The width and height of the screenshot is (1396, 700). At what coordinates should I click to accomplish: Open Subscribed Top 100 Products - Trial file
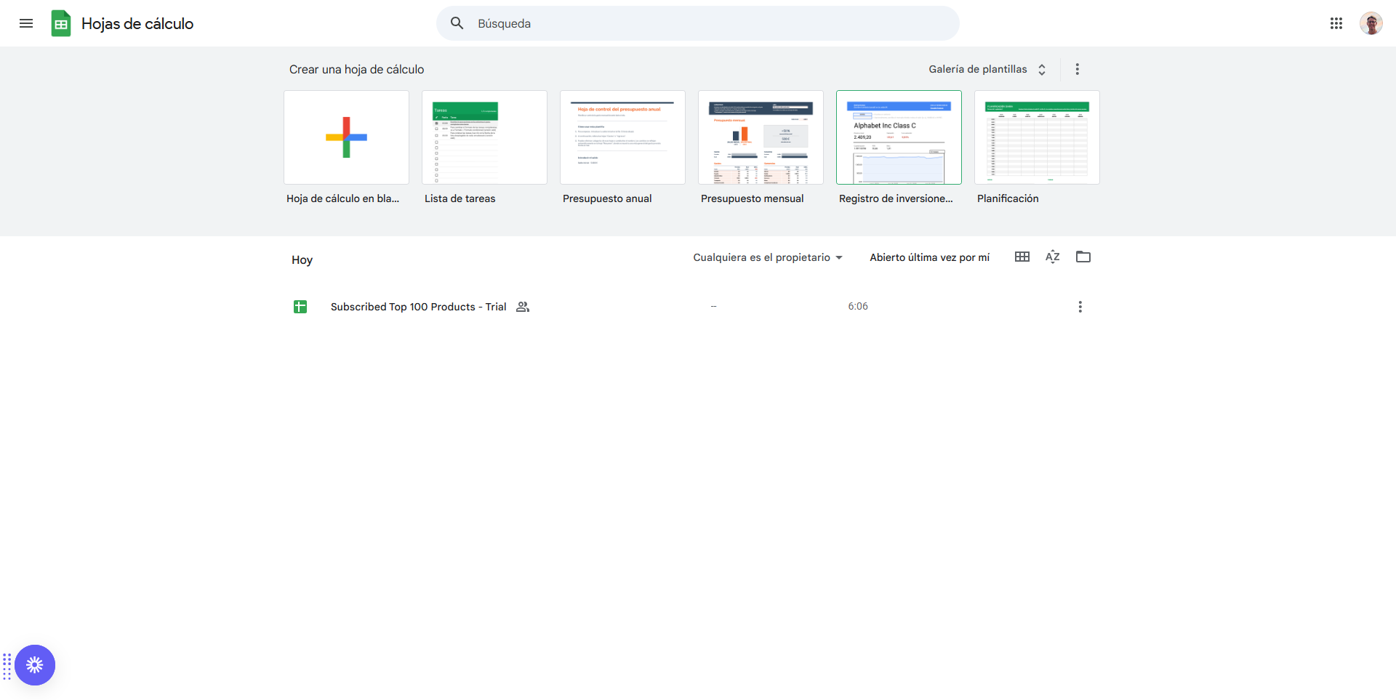click(418, 307)
